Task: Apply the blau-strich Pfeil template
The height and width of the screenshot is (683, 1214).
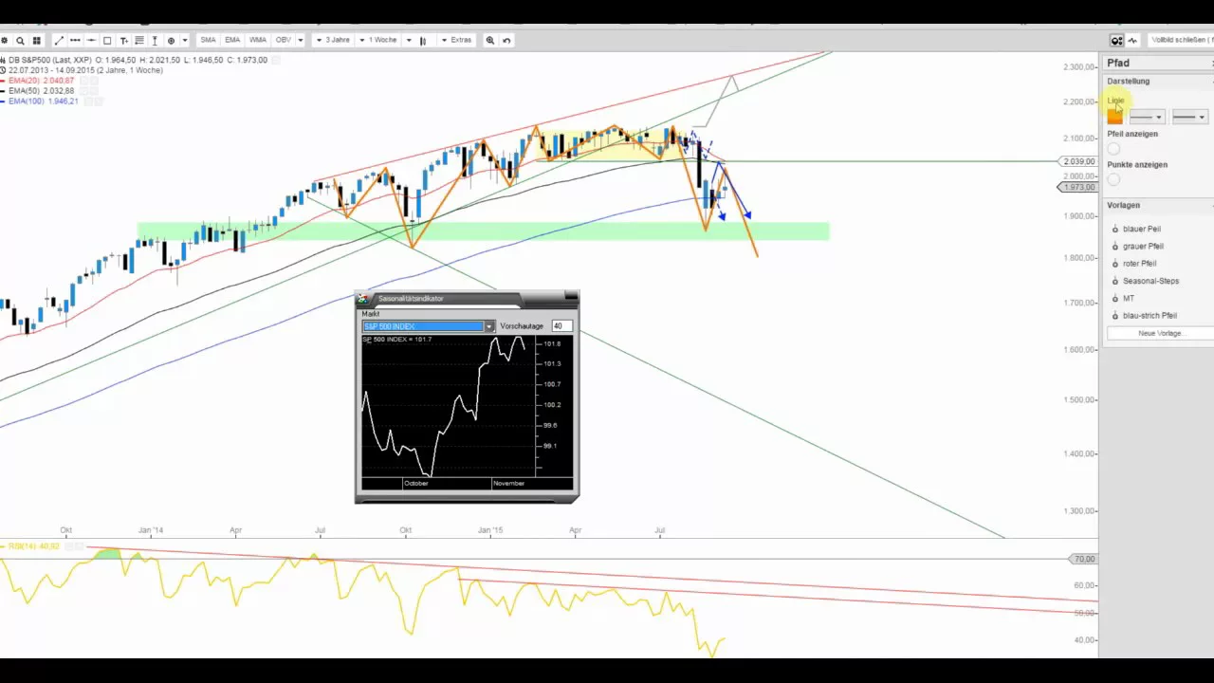Action: coord(1150,316)
